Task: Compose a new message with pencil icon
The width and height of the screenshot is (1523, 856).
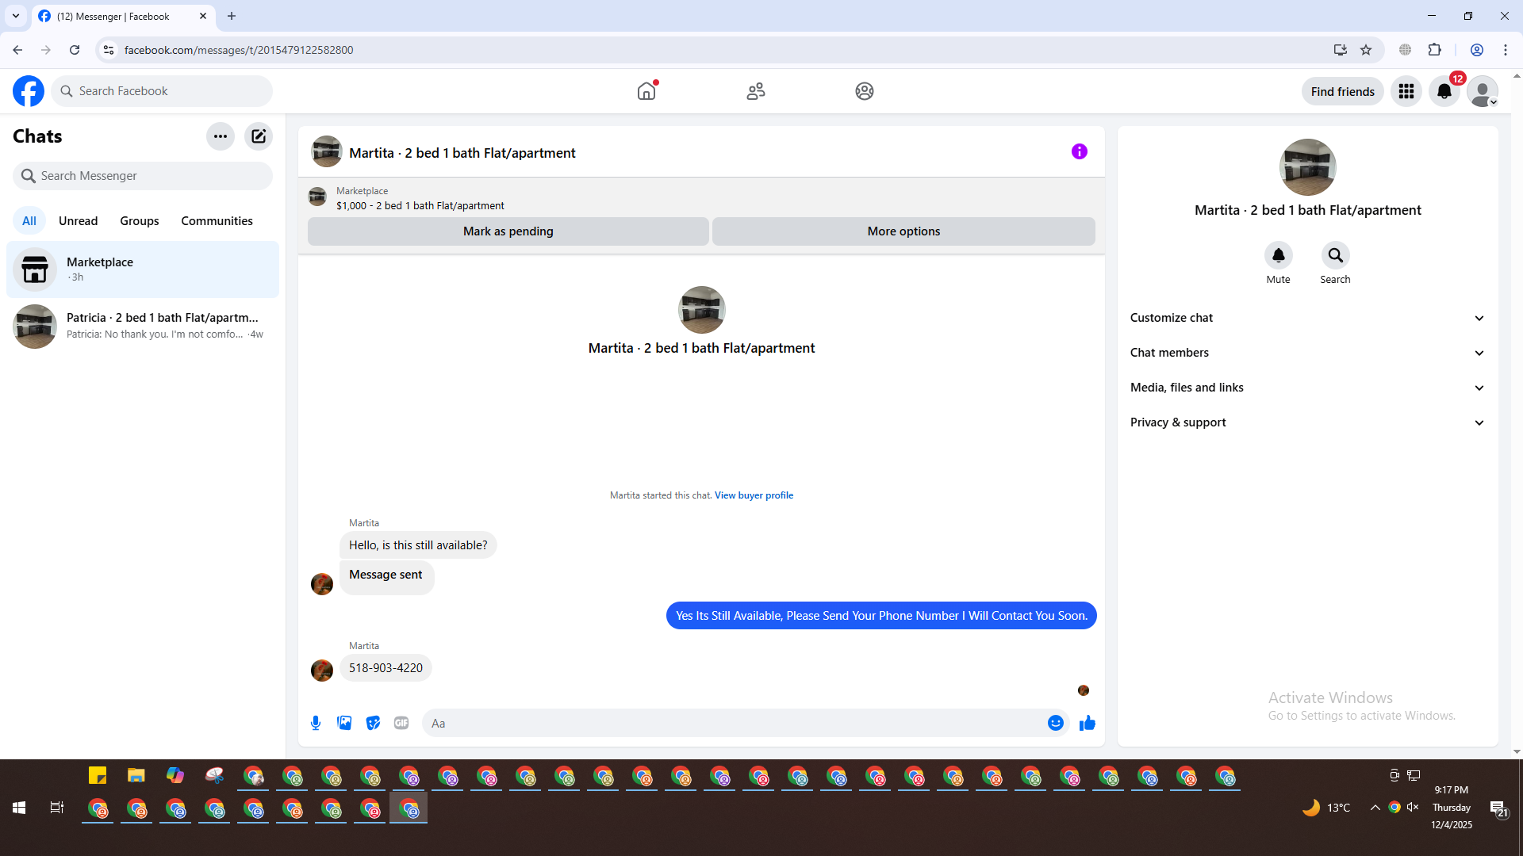Action: pos(259,136)
